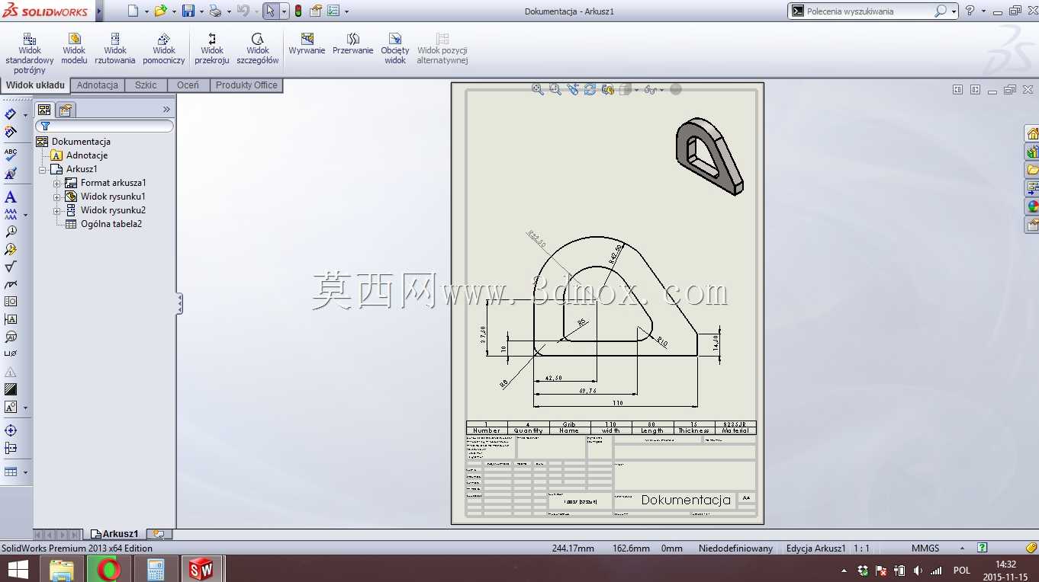Apply area hatch/fill from the left toolbar
The width and height of the screenshot is (1039, 582).
11,389
